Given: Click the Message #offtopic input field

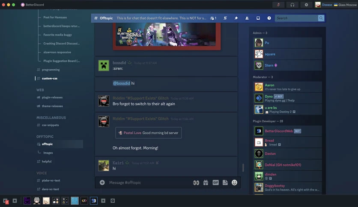Looking at the screenshot, I should pyautogui.click(x=149, y=183).
